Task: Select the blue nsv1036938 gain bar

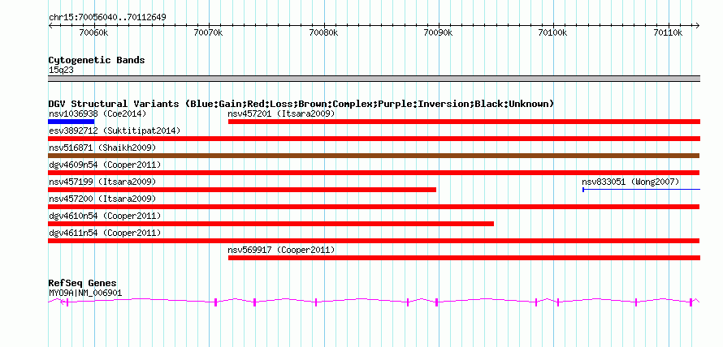Action: pos(71,122)
